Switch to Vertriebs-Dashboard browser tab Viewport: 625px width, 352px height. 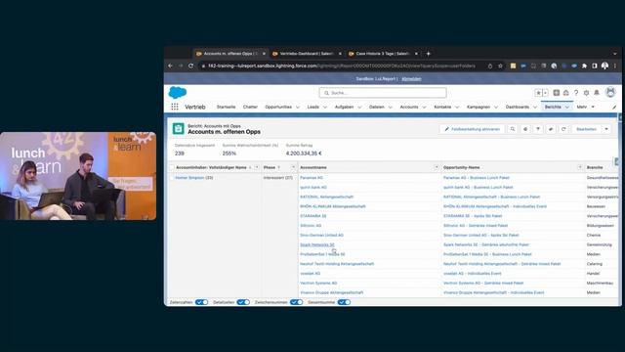(306, 54)
